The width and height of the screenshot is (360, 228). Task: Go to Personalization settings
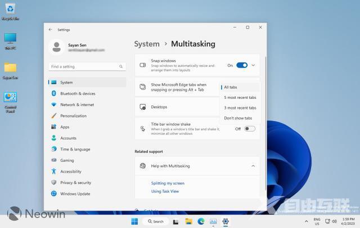pos(73,116)
